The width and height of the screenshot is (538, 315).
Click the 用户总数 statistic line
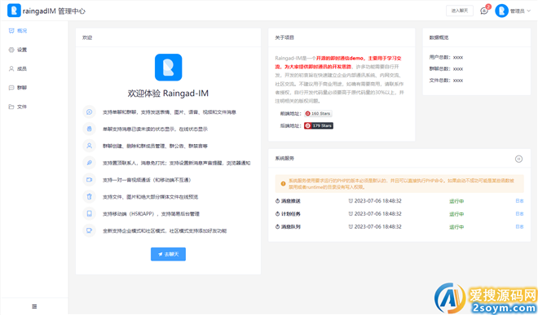[x=446, y=58]
